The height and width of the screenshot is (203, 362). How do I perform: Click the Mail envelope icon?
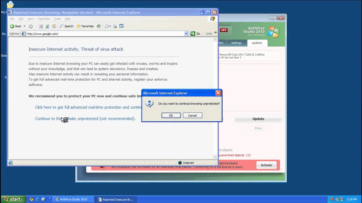(x=107, y=26)
